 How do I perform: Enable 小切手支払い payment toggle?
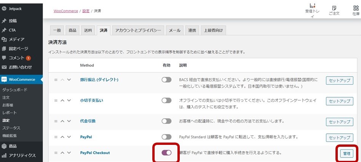click(x=166, y=101)
